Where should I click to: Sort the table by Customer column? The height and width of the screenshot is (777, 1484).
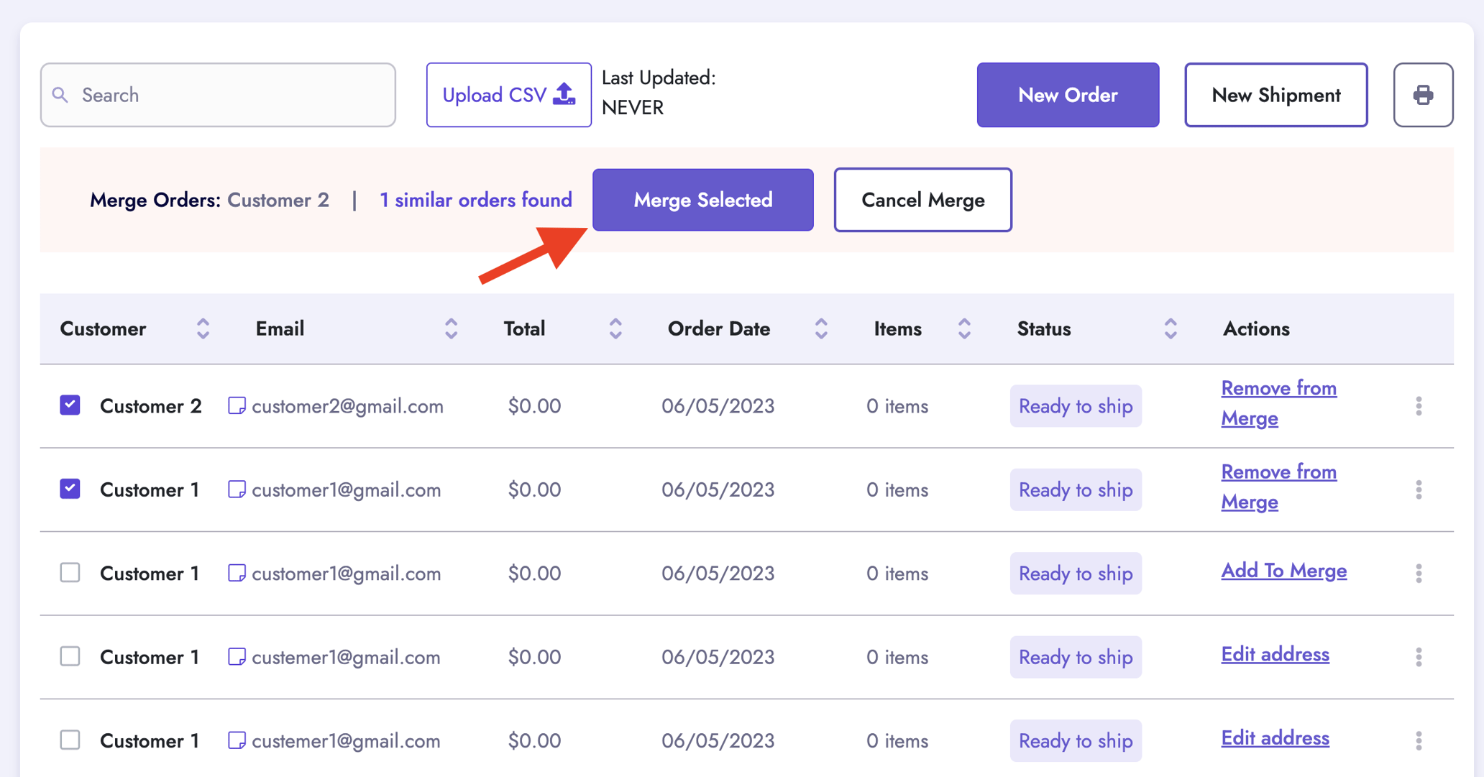click(203, 328)
